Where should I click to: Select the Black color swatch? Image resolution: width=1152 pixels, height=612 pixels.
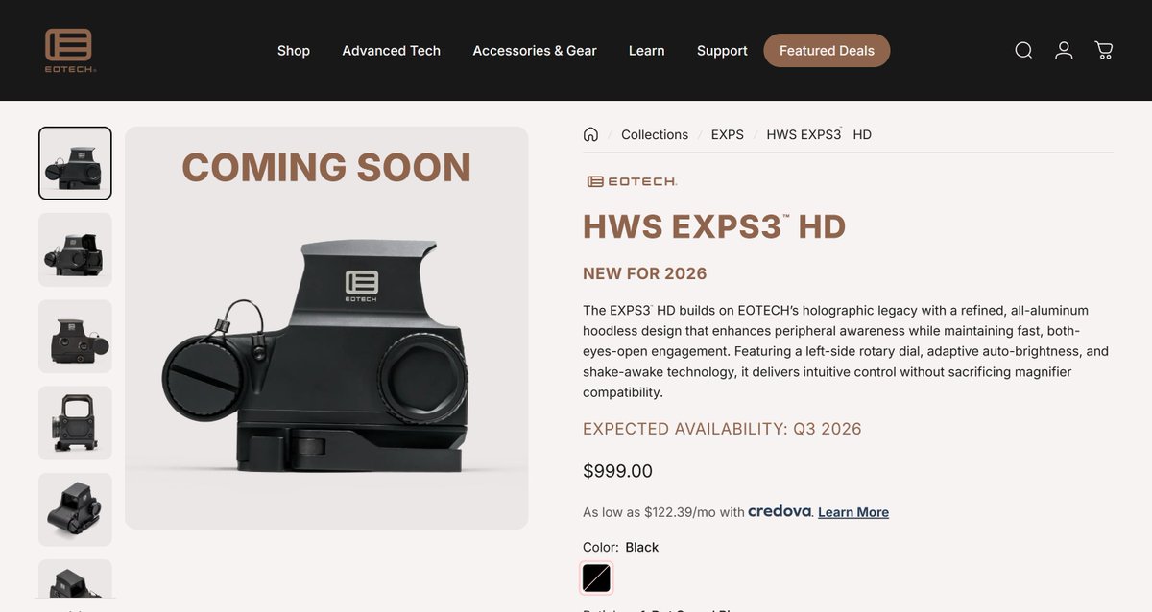(596, 577)
